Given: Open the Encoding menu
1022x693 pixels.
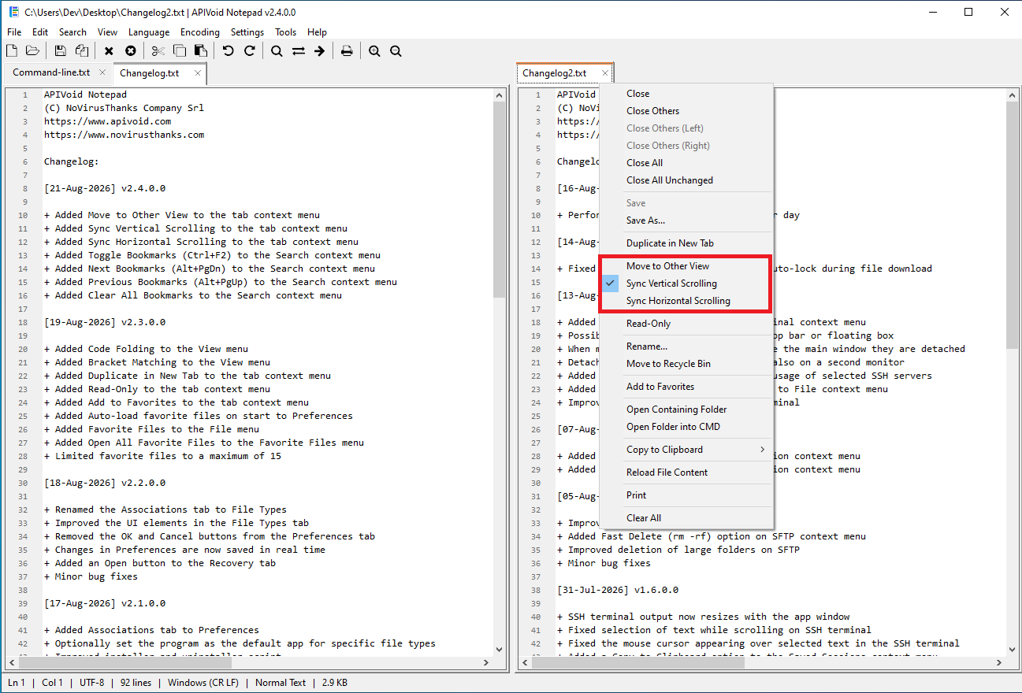Looking at the screenshot, I should tap(200, 32).
